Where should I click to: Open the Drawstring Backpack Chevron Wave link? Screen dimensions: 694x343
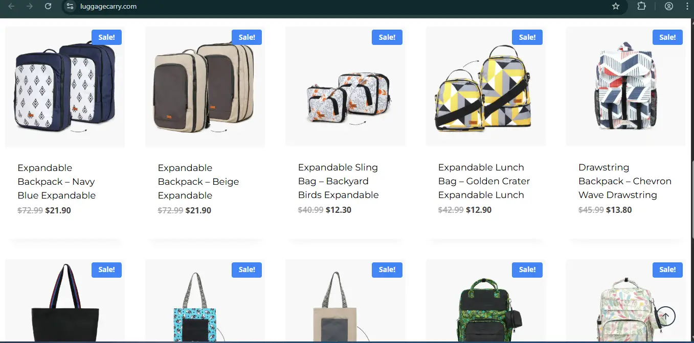click(624, 181)
